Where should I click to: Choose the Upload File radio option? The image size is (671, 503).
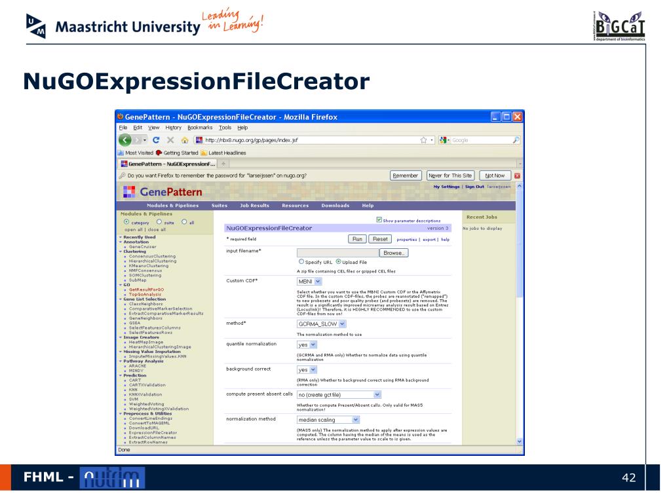click(x=339, y=261)
